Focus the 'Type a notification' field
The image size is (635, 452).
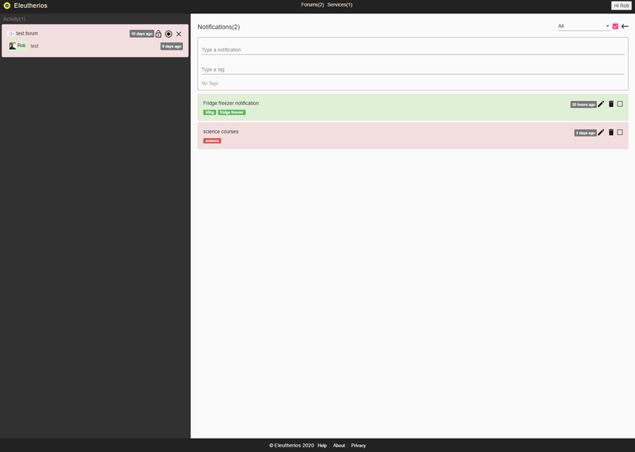click(x=413, y=50)
